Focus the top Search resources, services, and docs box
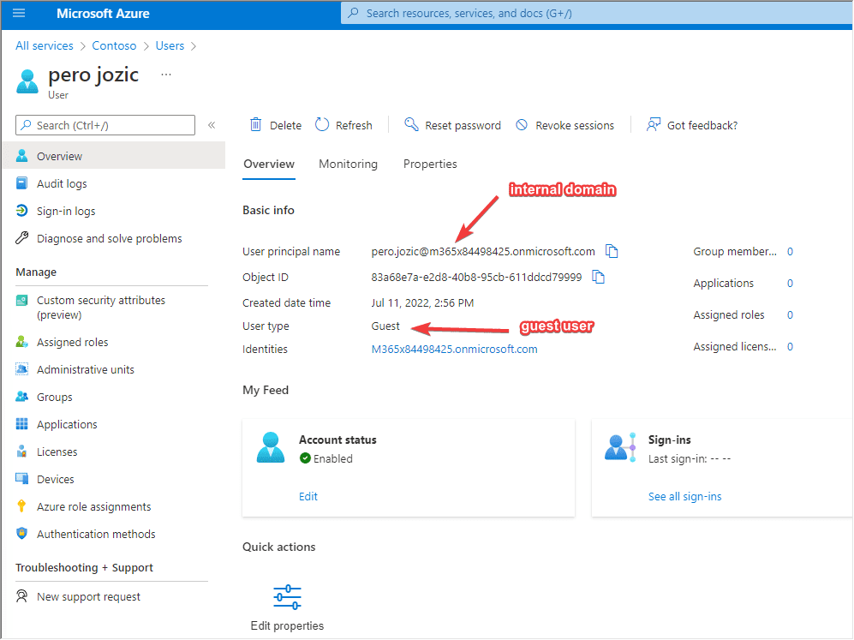Image resolution: width=854 pixels, height=640 pixels. pyautogui.click(x=596, y=13)
